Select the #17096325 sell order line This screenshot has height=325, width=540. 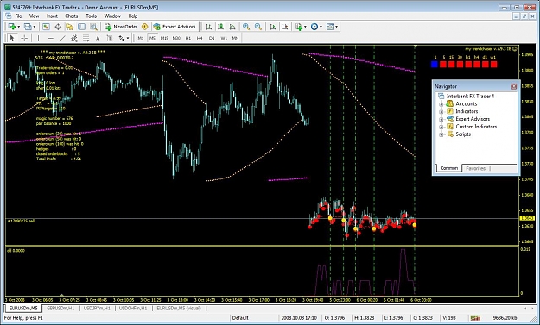[21, 221]
